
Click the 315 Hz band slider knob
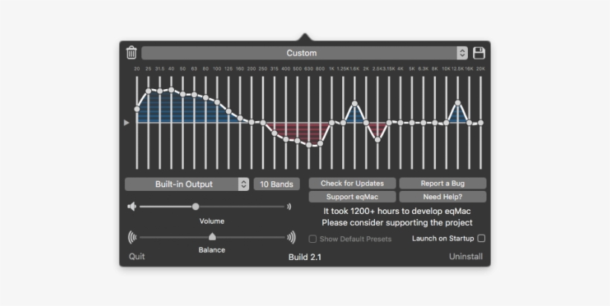coord(274,133)
